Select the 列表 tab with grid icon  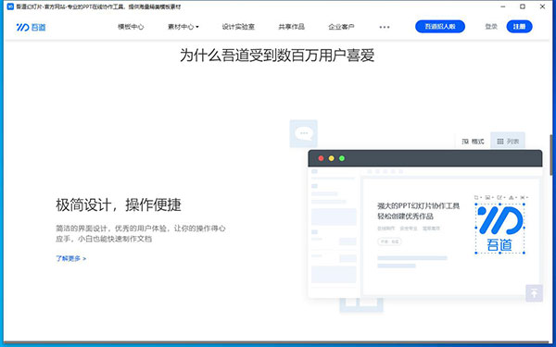508,142
